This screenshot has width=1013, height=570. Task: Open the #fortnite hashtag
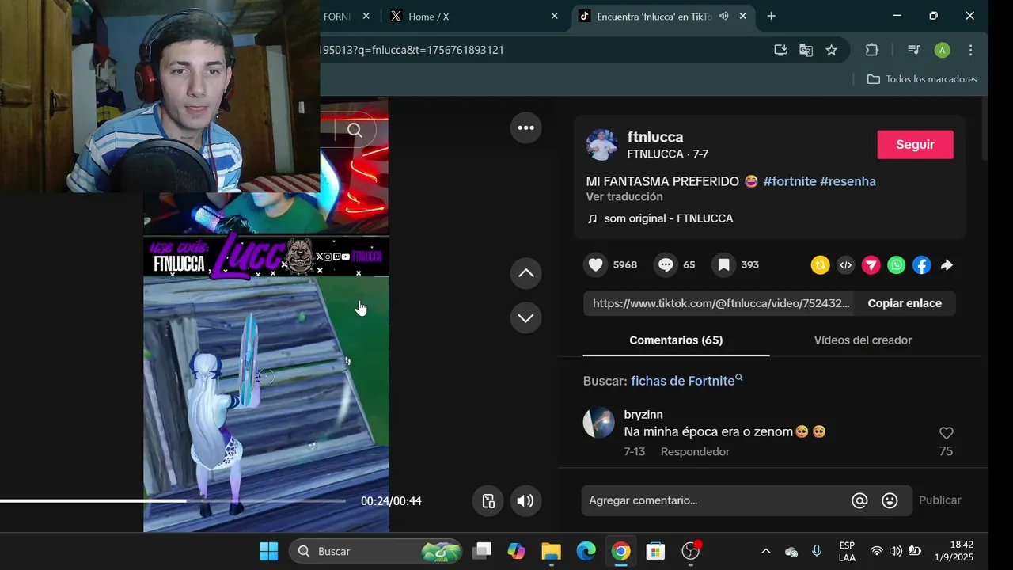[789, 181]
